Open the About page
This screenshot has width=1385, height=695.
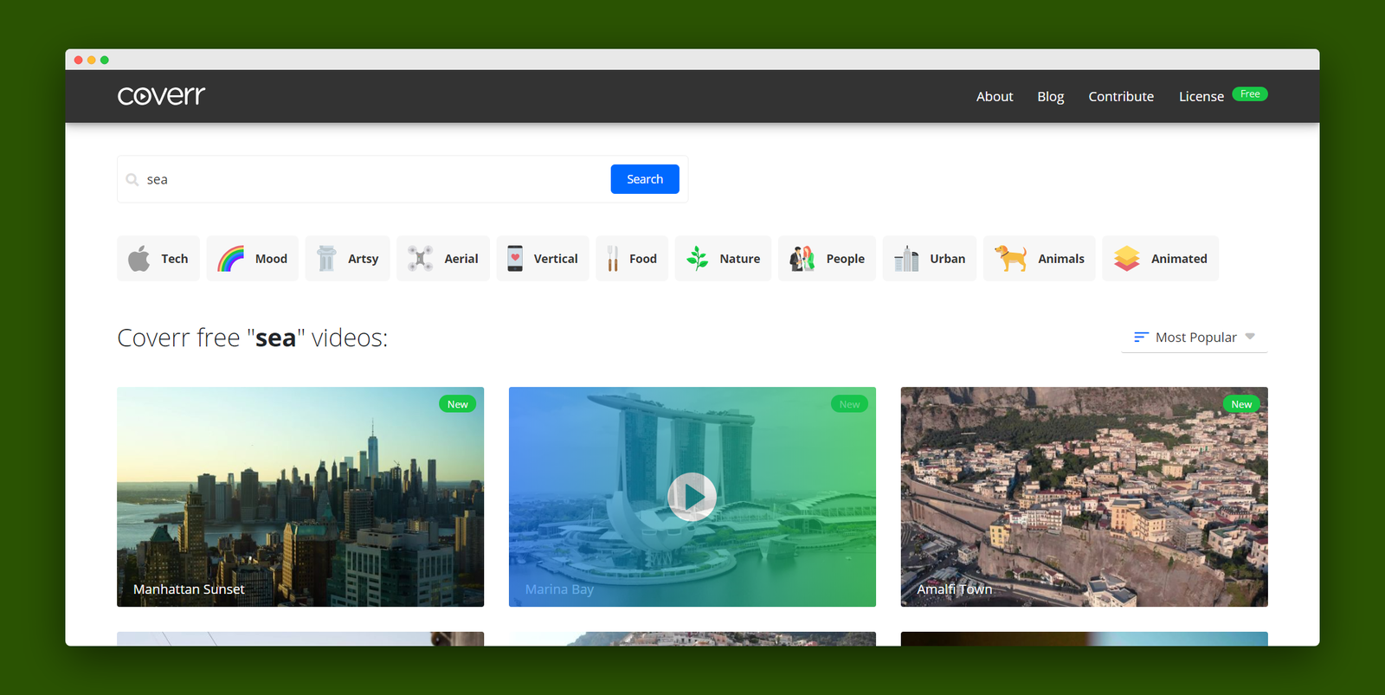pyautogui.click(x=995, y=96)
